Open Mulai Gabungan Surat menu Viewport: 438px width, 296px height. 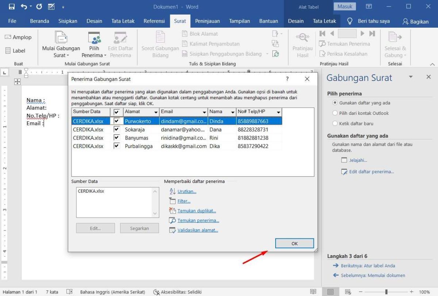[x=61, y=44]
